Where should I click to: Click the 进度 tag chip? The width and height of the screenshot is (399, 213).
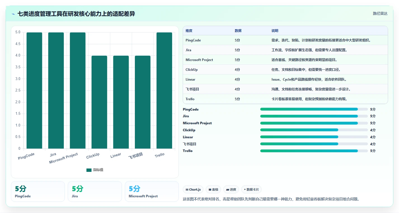pyautogui.click(x=231, y=189)
